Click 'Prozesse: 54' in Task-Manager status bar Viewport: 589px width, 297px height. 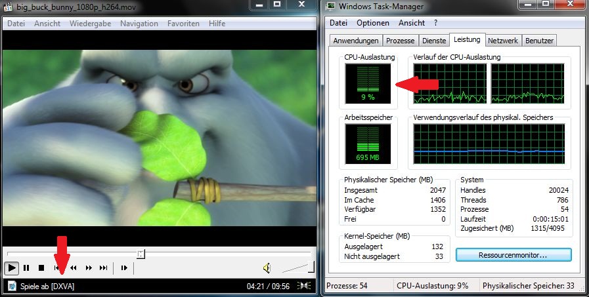[347, 286]
